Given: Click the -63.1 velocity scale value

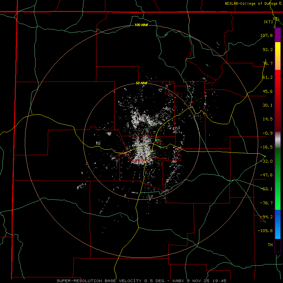Looking at the screenshot, I should tap(266, 189).
